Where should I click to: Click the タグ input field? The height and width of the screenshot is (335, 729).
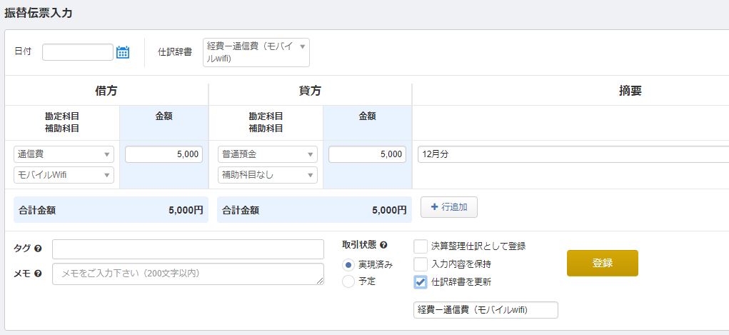[x=188, y=249]
